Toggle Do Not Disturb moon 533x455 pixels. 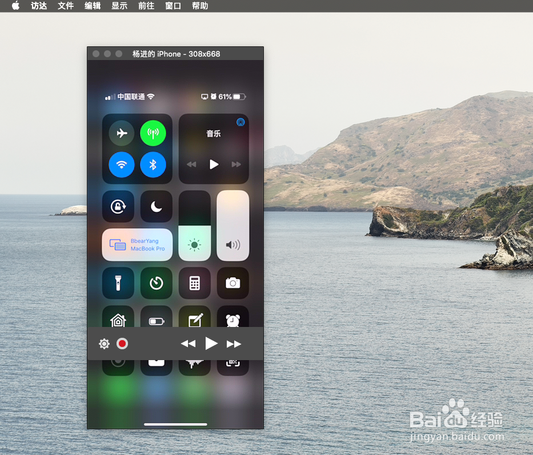point(157,206)
